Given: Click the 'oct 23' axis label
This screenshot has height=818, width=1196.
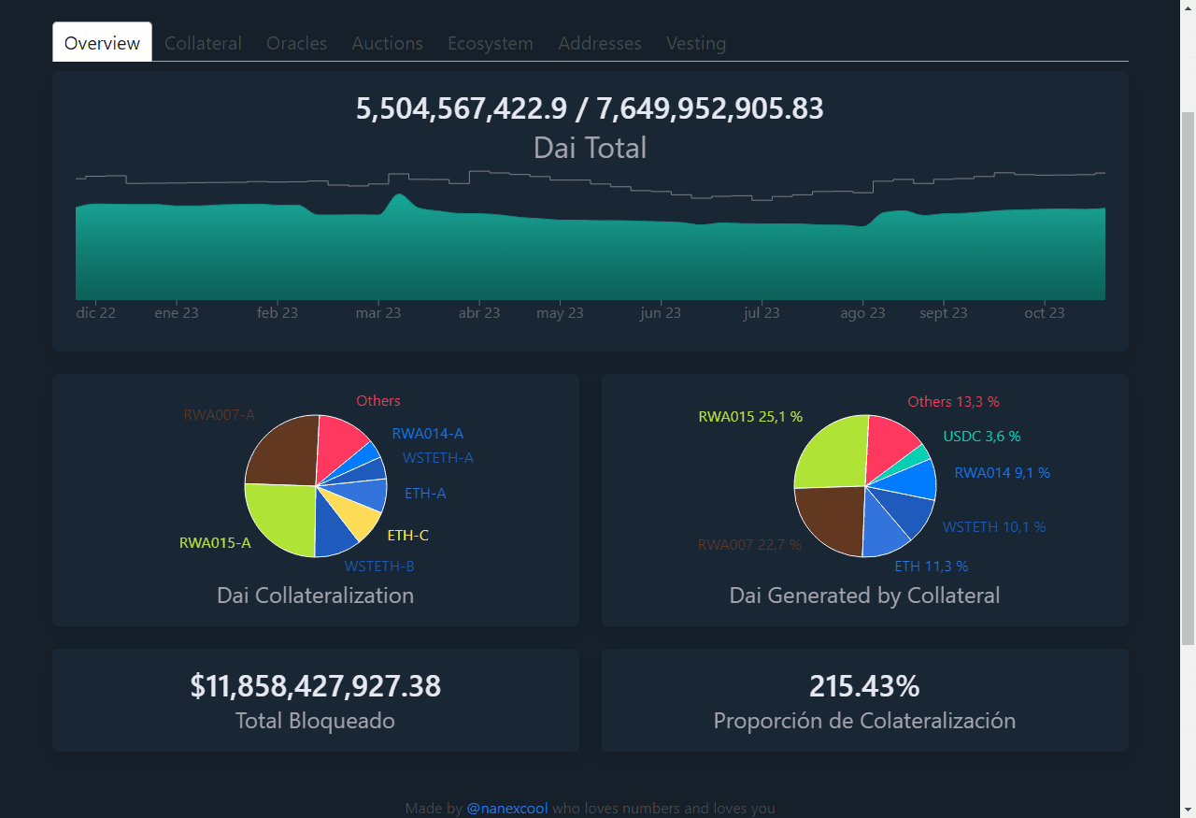Looking at the screenshot, I should pos(1044,313).
